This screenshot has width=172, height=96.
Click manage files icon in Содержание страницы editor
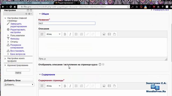[114, 86]
